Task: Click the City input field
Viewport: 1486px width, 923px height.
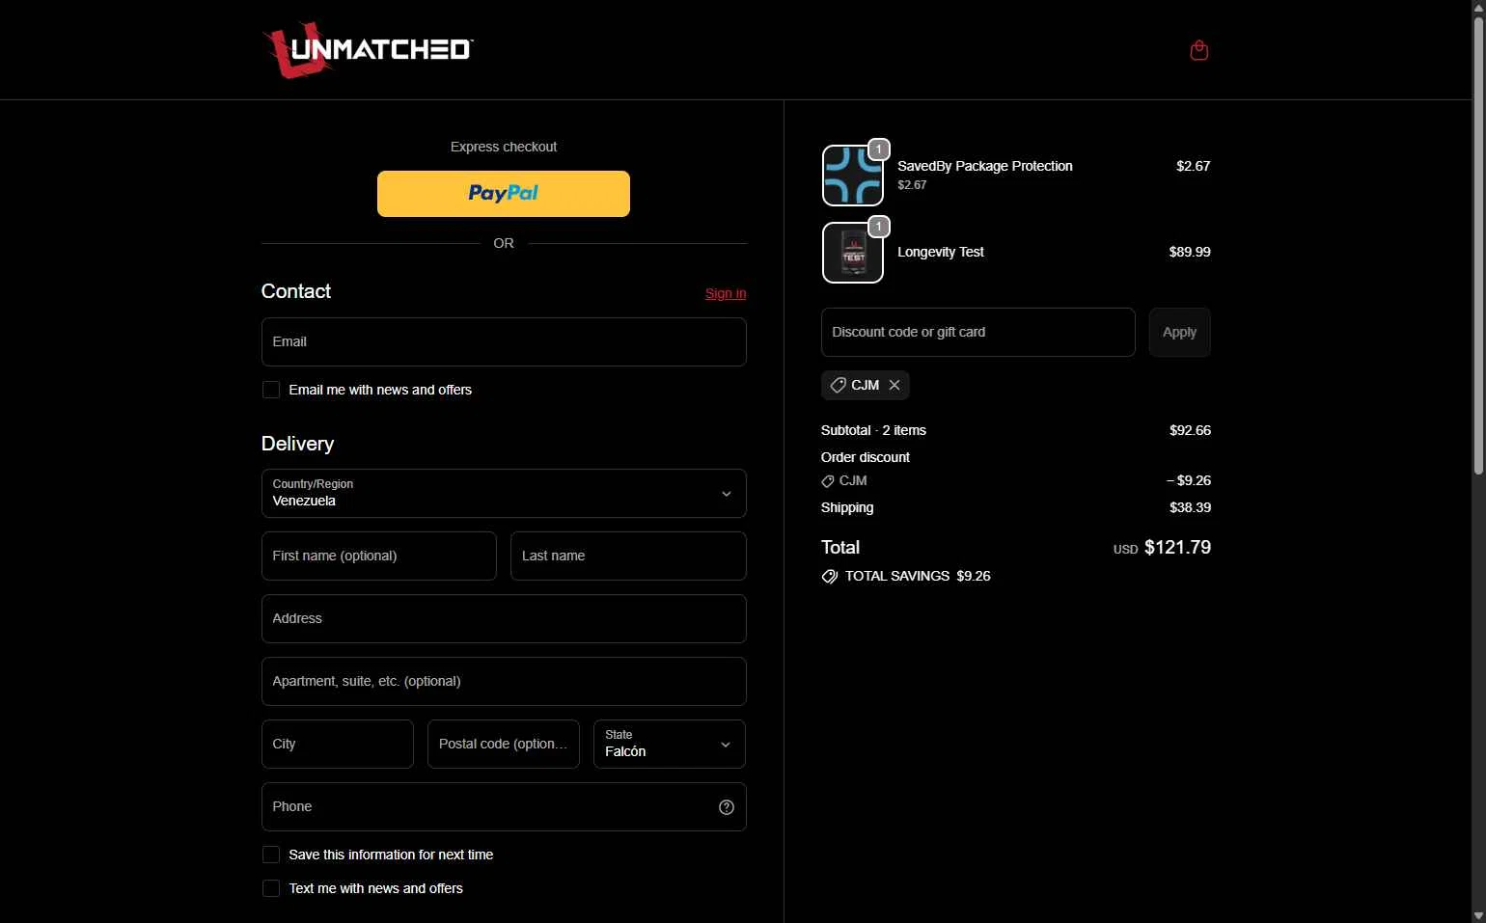Action: (338, 744)
